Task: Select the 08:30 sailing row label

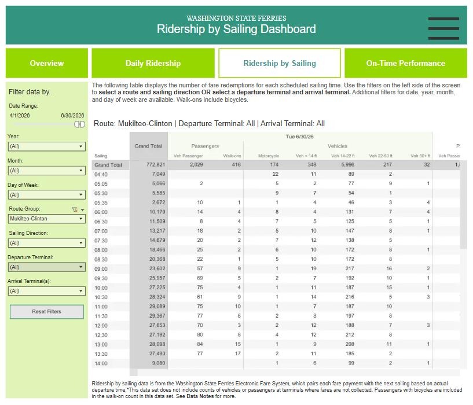Action: [101, 259]
